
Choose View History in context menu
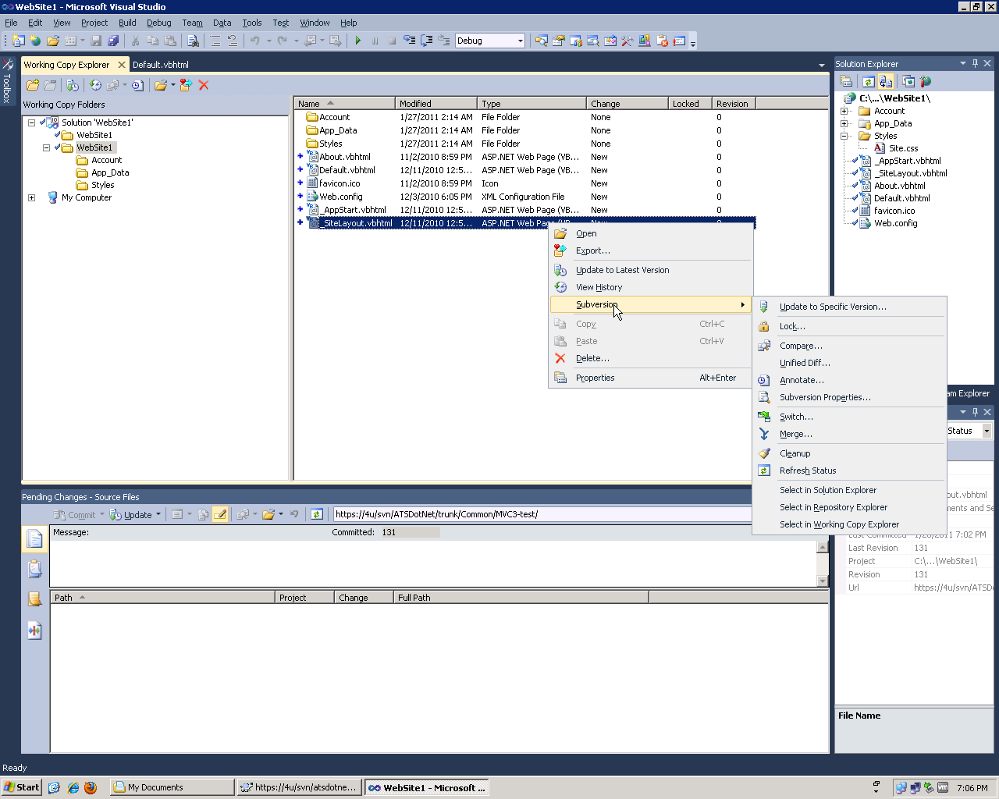tap(651, 287)
